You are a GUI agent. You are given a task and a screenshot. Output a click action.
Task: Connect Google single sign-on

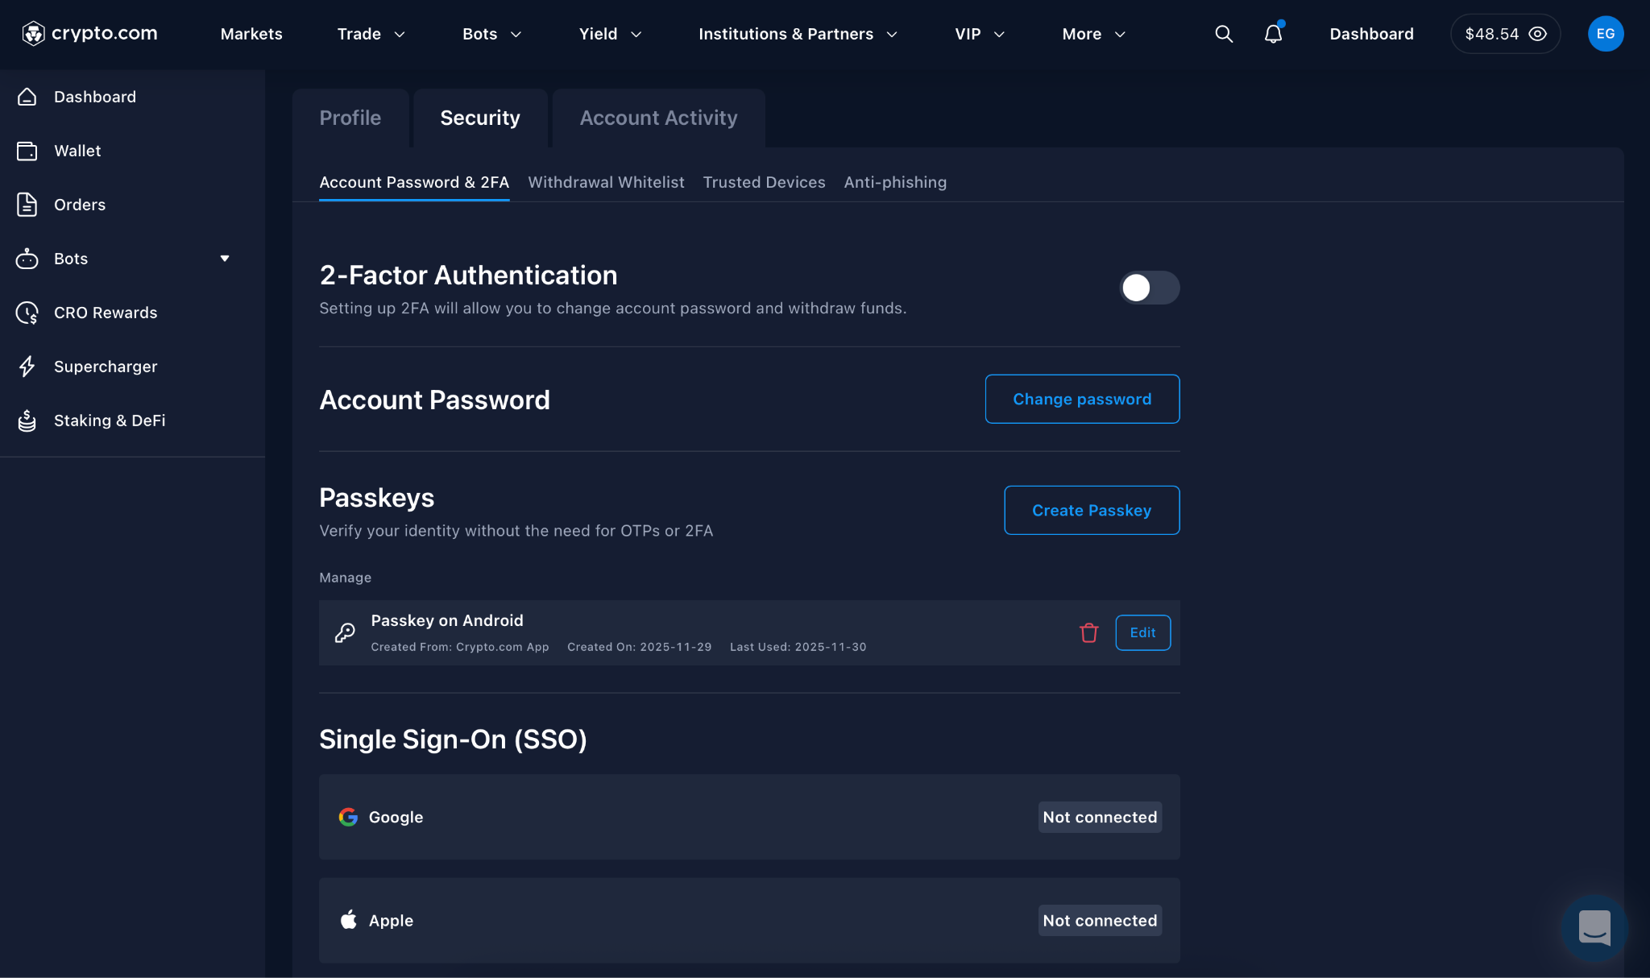[x=1100, y=817]
